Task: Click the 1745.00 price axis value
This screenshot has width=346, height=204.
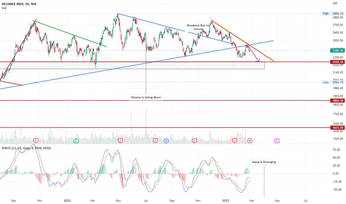Action: [337, 114]
